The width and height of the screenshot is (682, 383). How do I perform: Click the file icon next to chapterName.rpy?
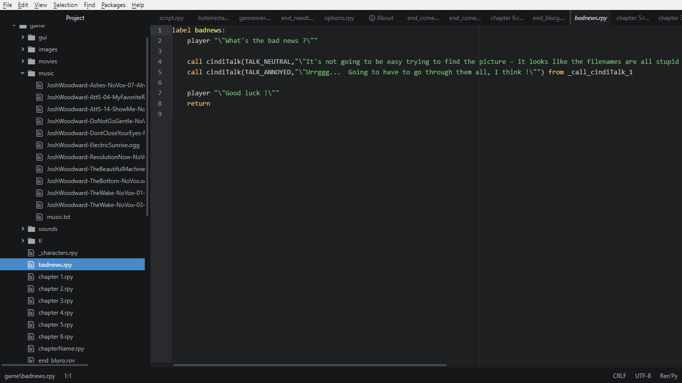[31, 348]
